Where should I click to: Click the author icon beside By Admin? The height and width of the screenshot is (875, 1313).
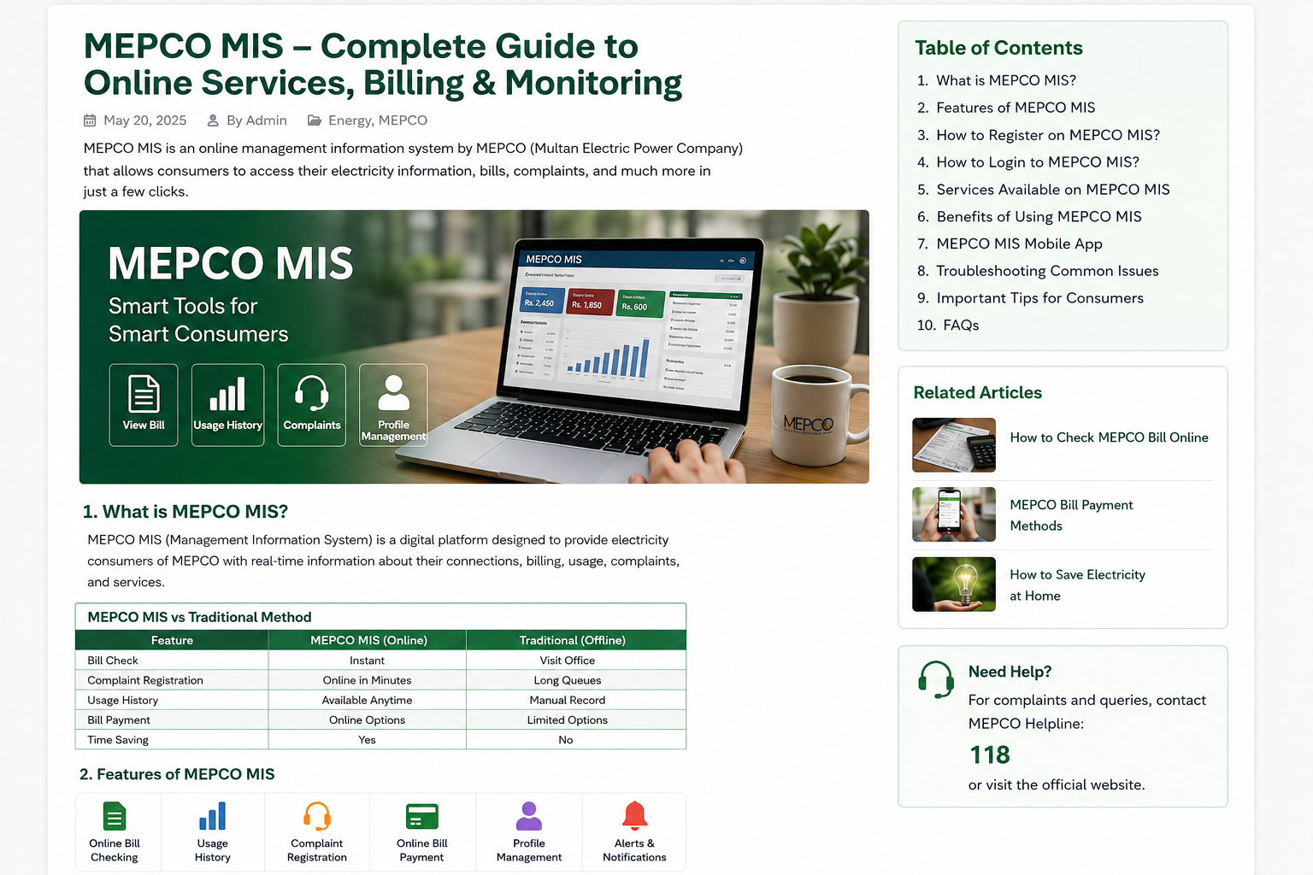pos(214,120)
